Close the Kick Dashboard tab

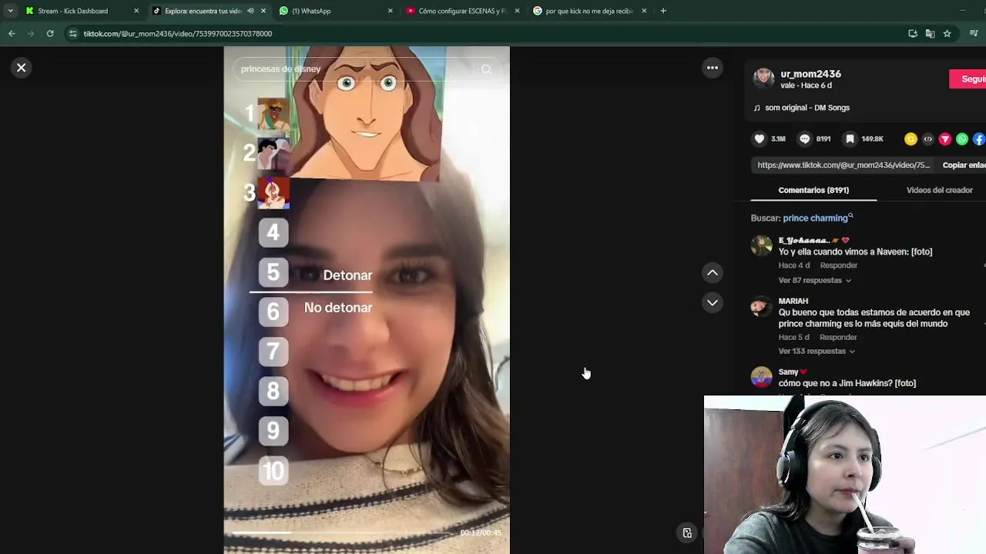point(136,11)
